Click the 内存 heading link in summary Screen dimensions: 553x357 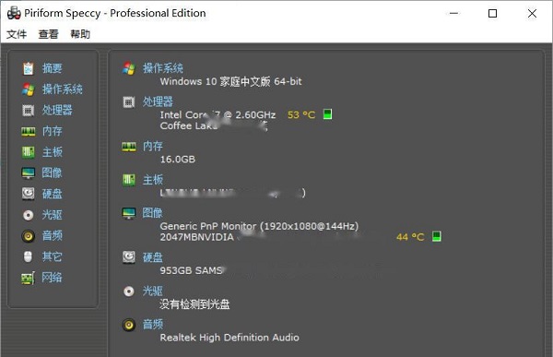click(x=153, y=146)
